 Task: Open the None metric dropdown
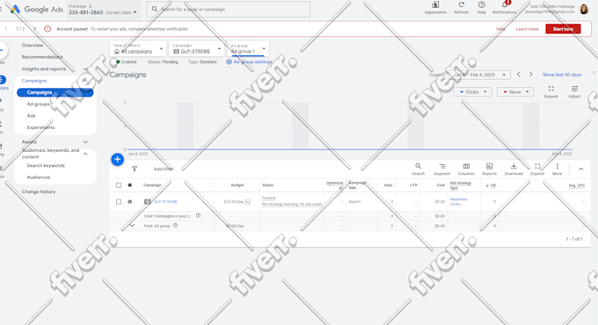click(x=515, y=92)
